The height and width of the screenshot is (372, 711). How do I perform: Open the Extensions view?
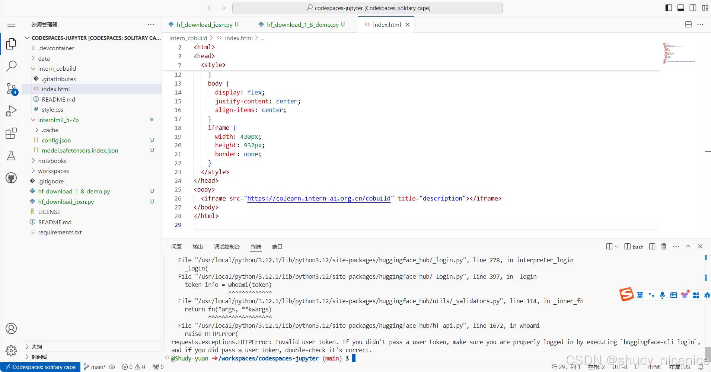click(x=11, y=133)
